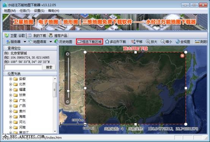
Task: Open the 历史地图 tool
Action: pyautogui.click(x=63, y=42)
